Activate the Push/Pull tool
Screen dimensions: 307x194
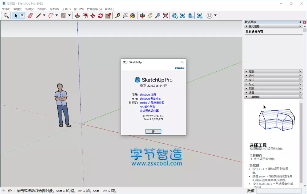(x=78, y=16)
